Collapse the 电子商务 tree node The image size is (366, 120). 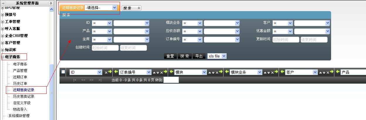coord(3,57)
